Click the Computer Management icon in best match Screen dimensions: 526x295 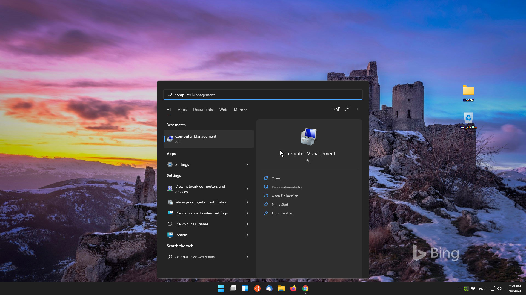click(x=170, y=139)
